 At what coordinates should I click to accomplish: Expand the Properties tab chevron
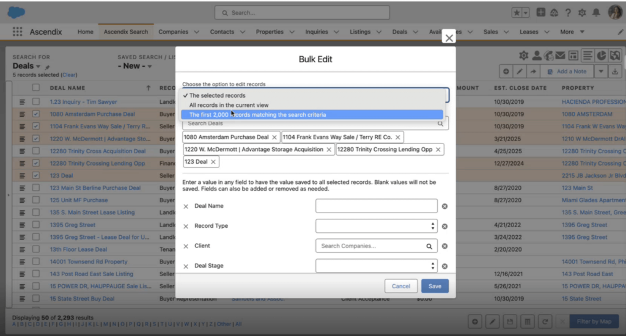pos(292,32)
